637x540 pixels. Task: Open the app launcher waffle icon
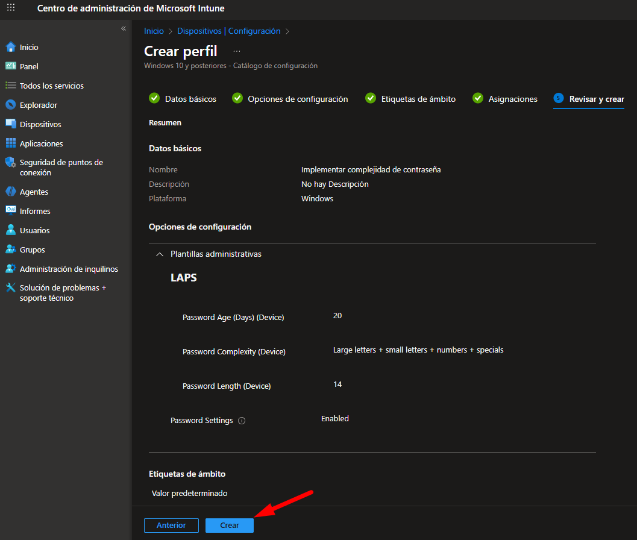tap(11, 8)
